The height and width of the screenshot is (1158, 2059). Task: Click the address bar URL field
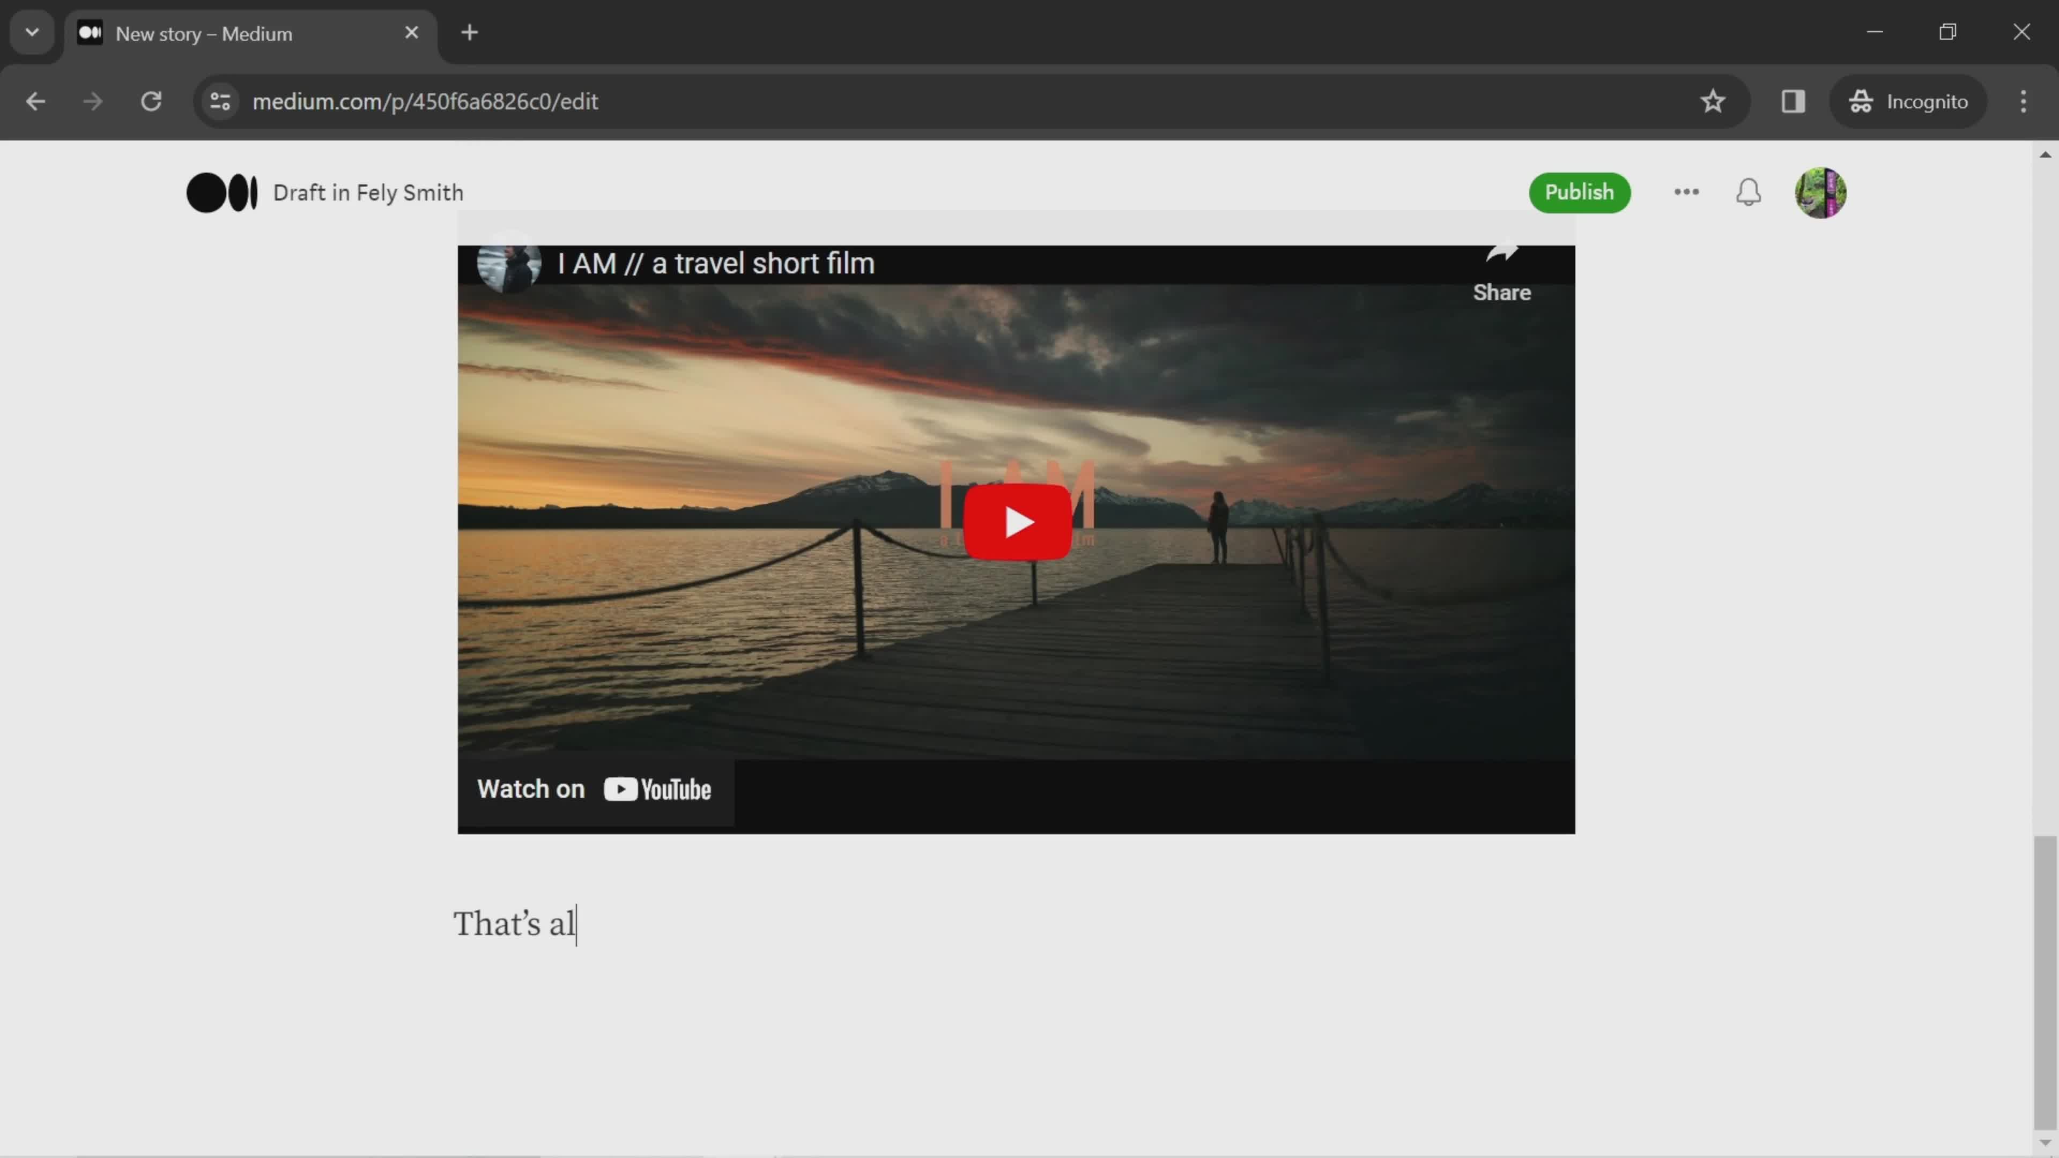(x=426, y=100)
